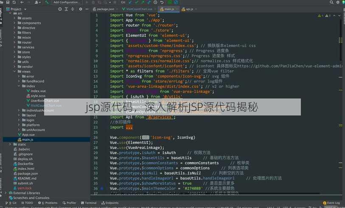
Task: Expand the directive folder
Action: click(14, 28)
